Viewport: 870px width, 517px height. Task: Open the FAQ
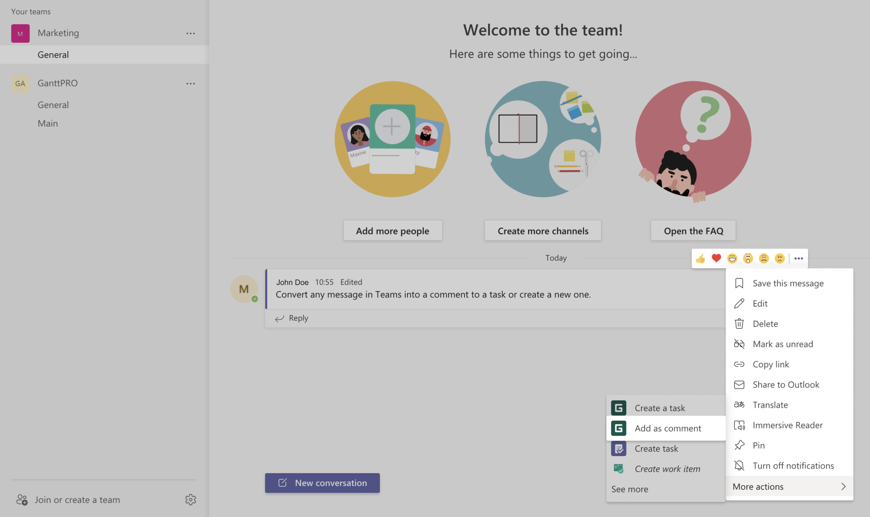[x=693, y=230]
